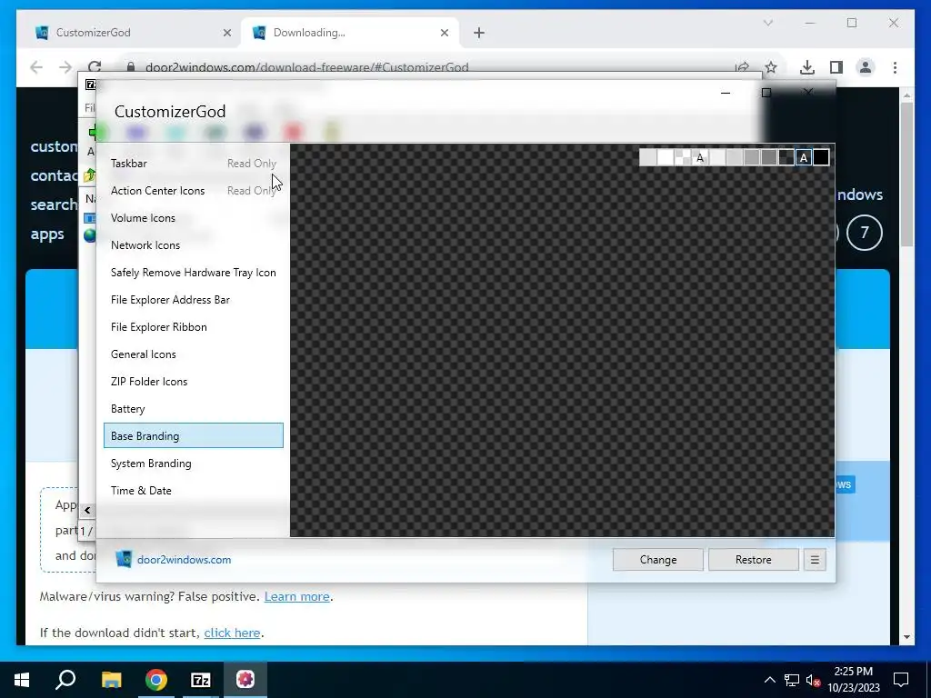Select File Explorer Ribbon category
Image resolution: width=931 pixels, height=698 pixels.
point(194,327)
